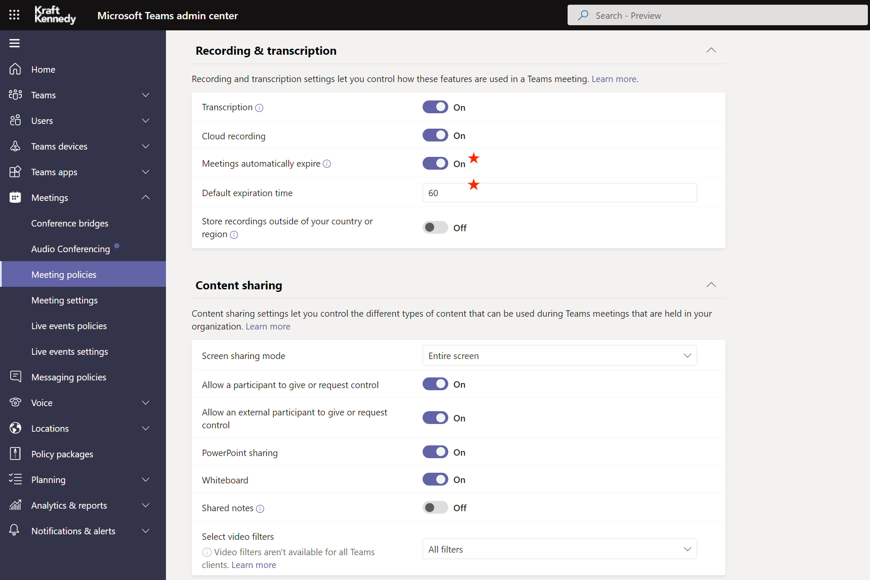Click the Default expiration time field
Viewport: 870px width, 580px height.
point(559,193)
